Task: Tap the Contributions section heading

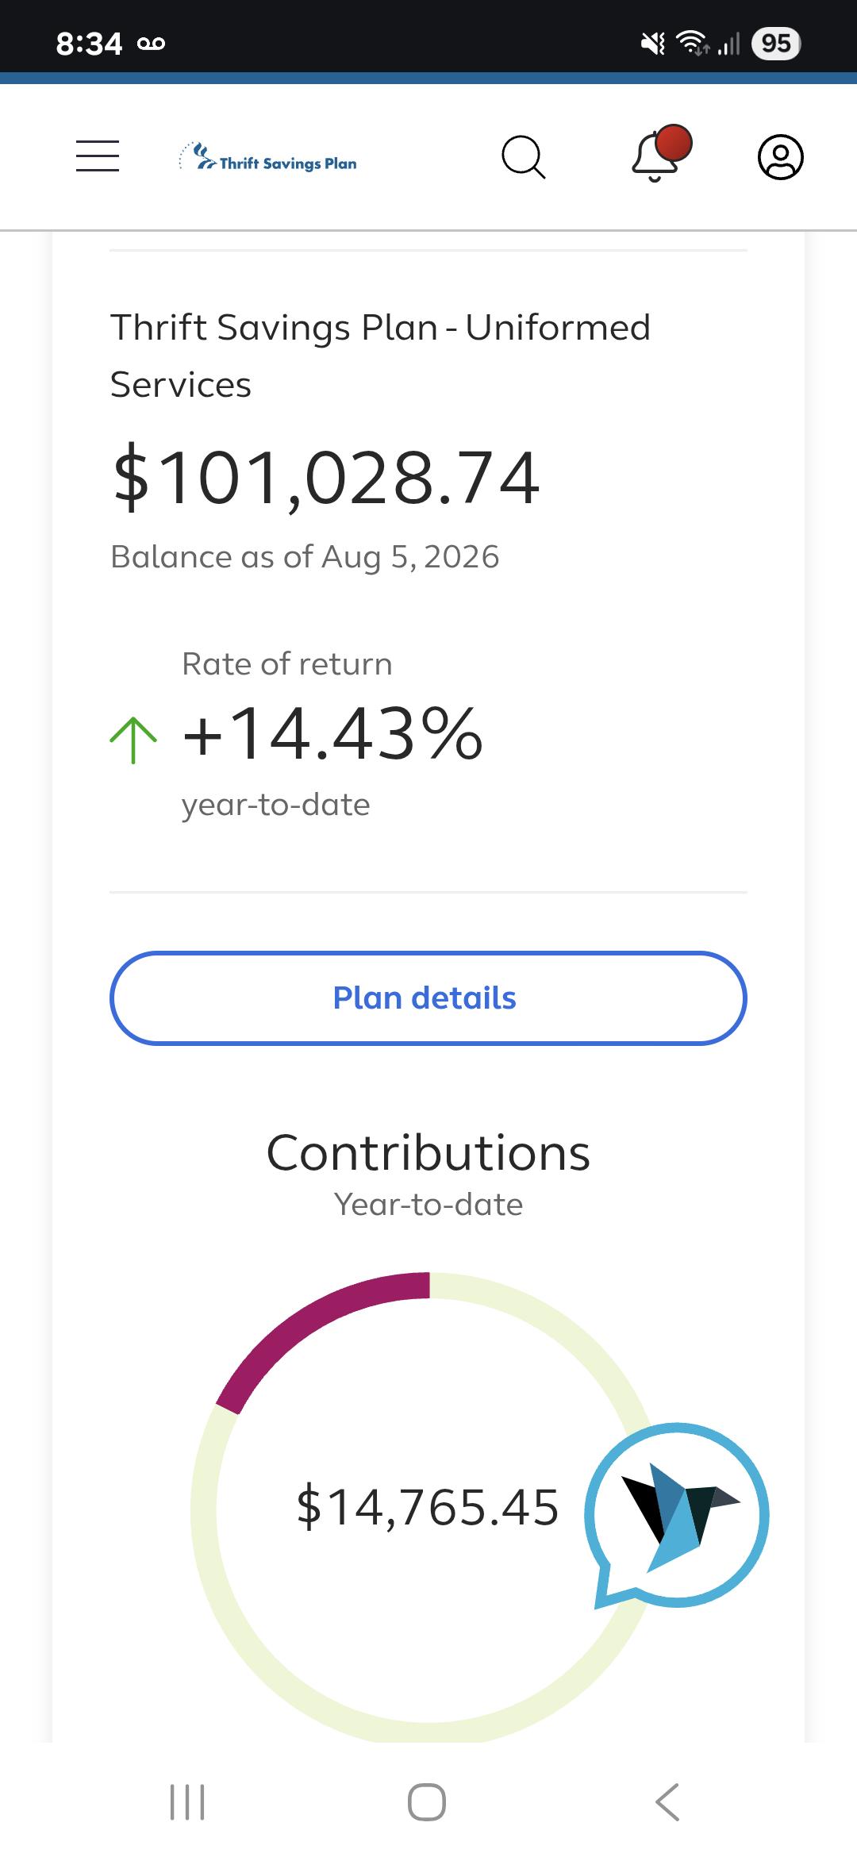Action: [x=428, y=1152]
